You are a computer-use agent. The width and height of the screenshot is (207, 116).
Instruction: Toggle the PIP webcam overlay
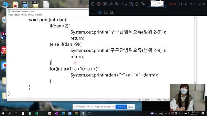click(131, 4)
